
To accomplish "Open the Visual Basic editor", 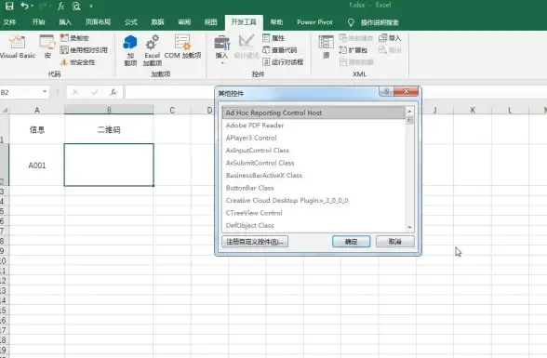I will point(17,46).
